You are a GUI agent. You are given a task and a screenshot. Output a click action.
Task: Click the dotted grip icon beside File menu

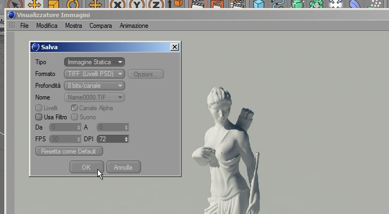(12, 25)
